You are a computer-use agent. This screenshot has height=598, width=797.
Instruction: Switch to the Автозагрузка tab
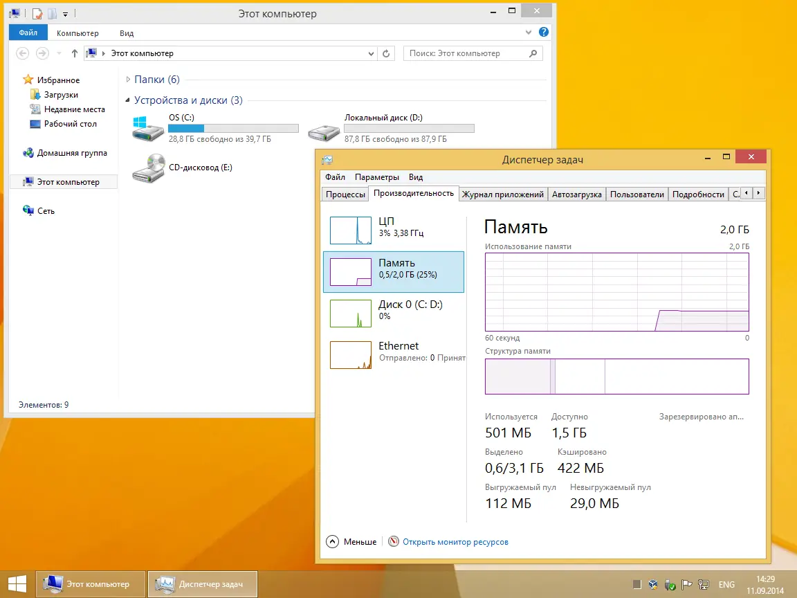(x=577, y=194)
